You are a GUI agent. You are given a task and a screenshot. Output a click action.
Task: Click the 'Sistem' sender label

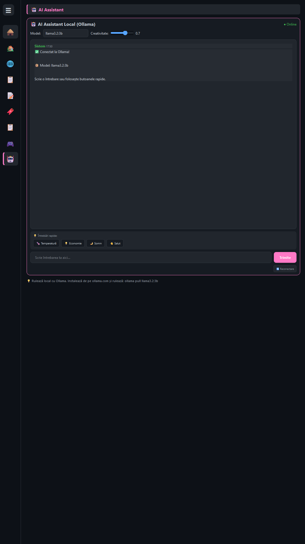40,46
